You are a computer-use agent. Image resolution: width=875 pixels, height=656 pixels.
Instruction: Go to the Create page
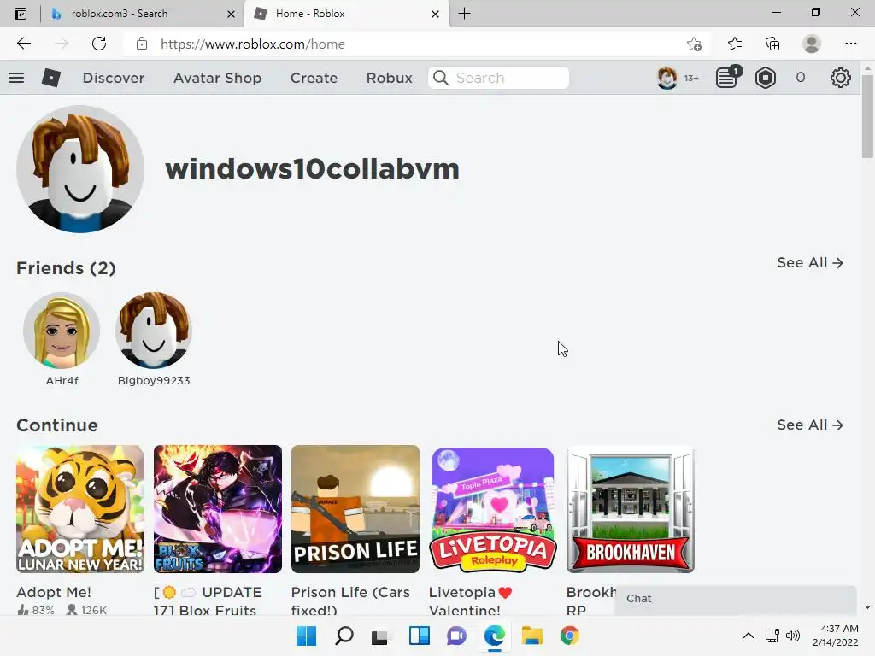click(x=314, y=78)
